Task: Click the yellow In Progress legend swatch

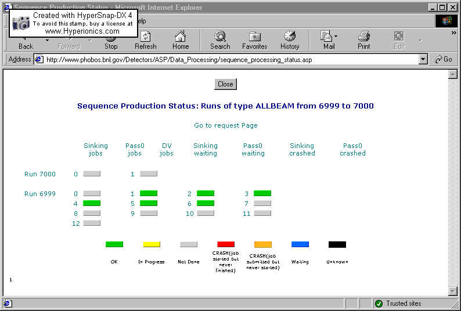Action: (x=152, y=244)
